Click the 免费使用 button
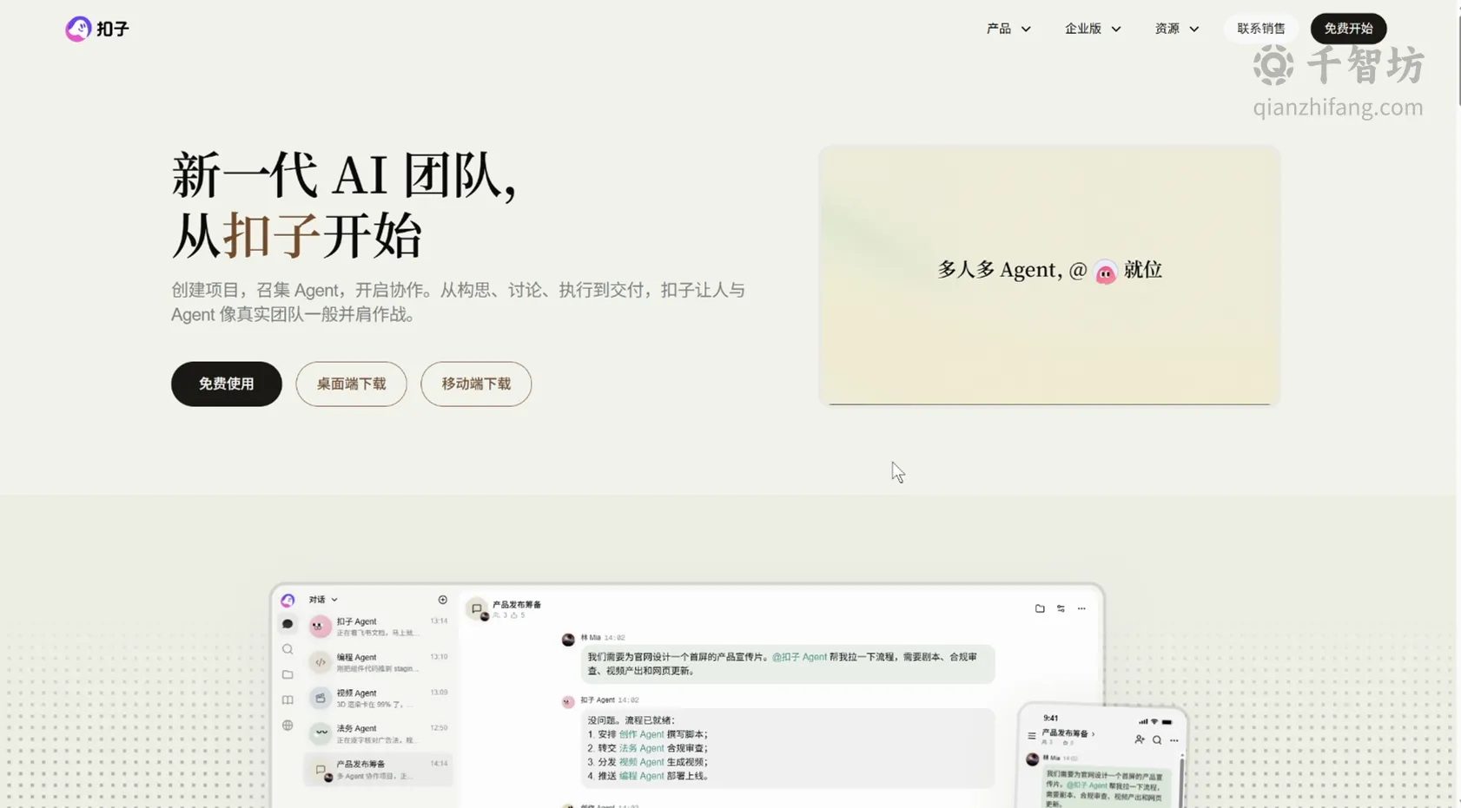 tap(227, 384)
